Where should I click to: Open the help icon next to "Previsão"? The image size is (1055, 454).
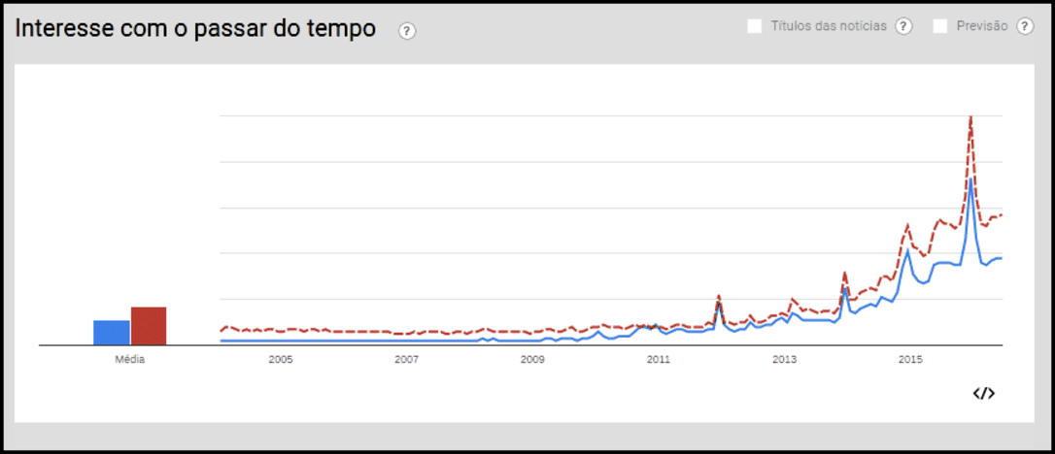1024,26
